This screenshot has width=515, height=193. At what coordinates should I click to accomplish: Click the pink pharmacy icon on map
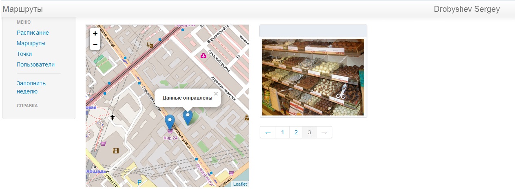click(x=203, y=55)
